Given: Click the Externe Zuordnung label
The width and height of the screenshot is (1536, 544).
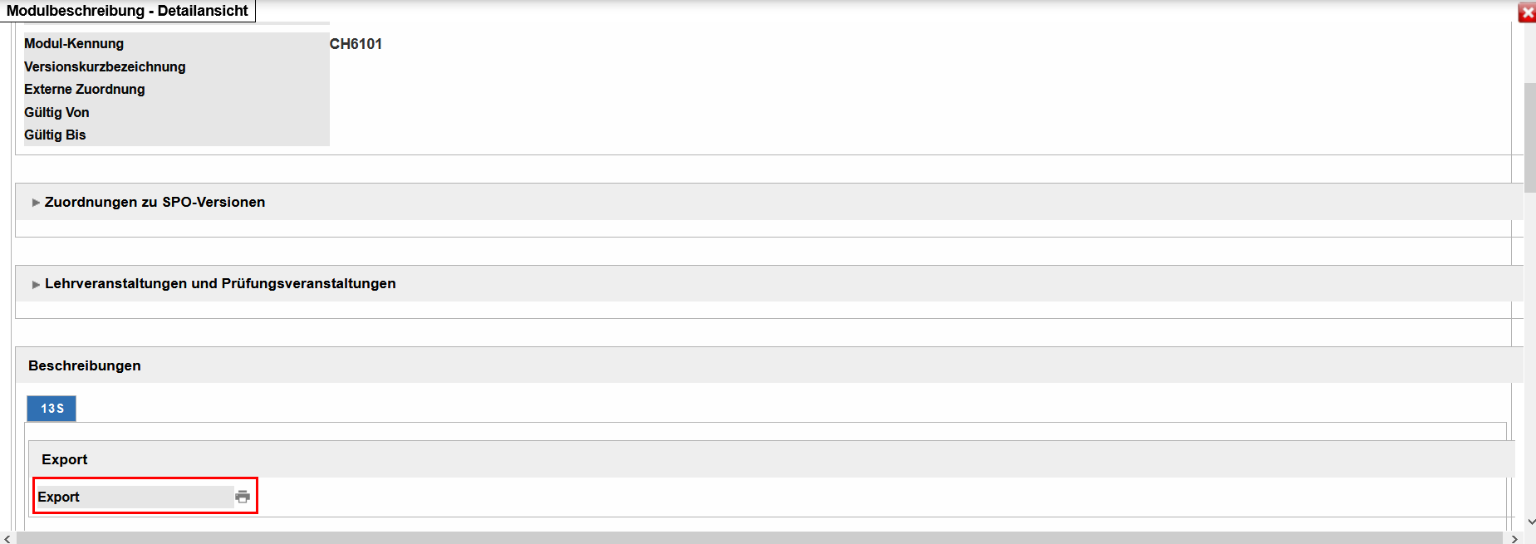Looking at the screenshot, I should point(85,89).
